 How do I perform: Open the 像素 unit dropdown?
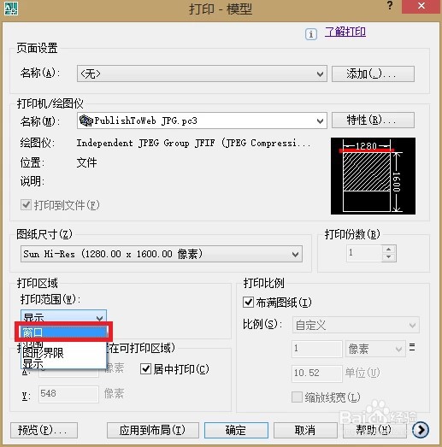coord(375,349)
